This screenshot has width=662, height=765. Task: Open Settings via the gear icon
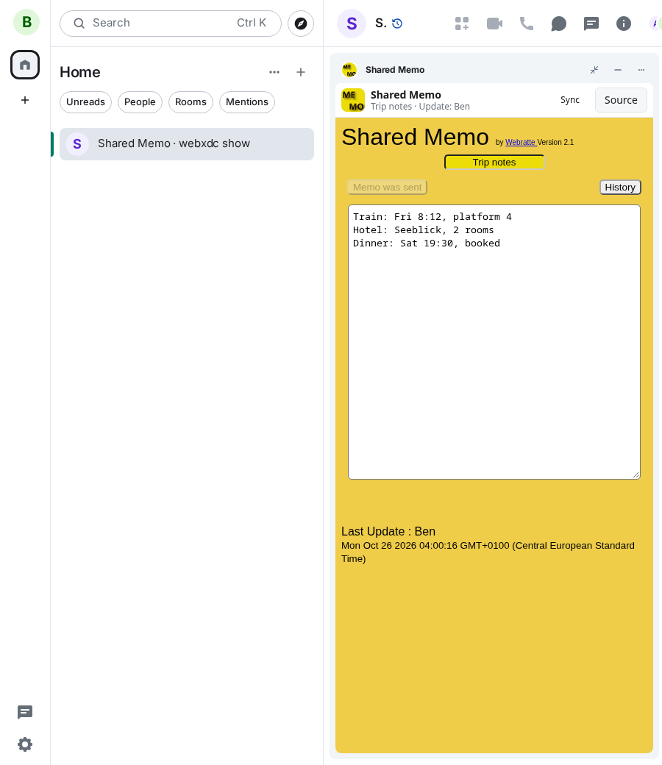(x=25, y=744)
